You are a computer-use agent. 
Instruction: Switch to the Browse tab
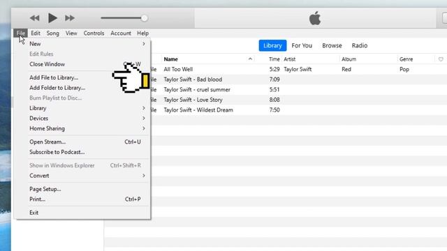point(332,45)
